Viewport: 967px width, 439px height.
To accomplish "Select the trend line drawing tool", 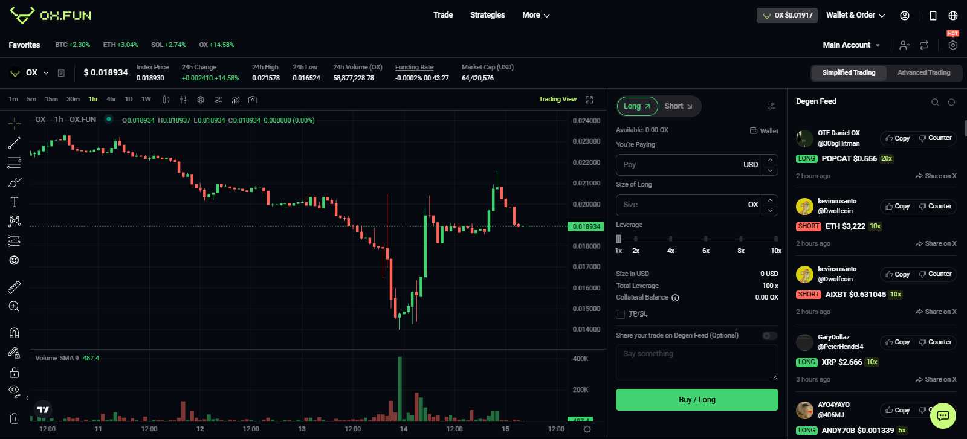I will point(15,143).
